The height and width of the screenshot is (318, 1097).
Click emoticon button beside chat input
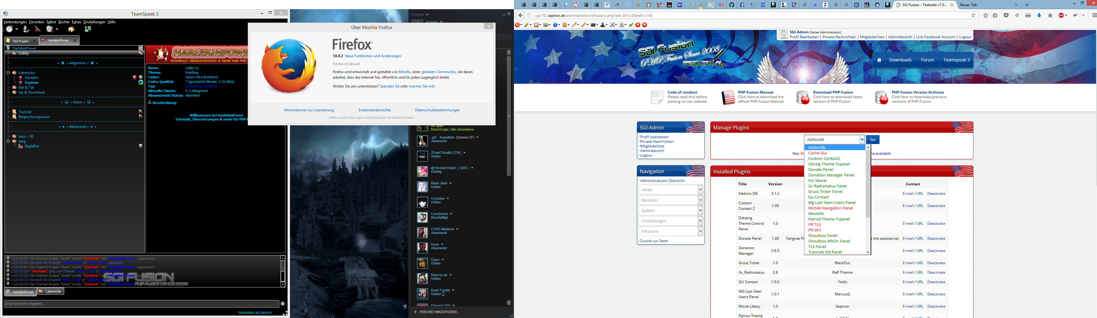(x=283, y=304)
